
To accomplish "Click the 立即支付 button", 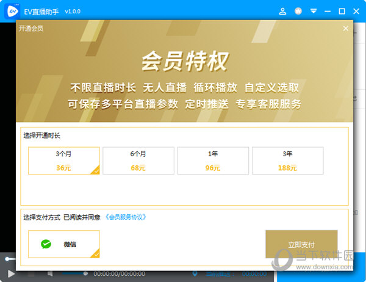I will click(x=301, y=244).
